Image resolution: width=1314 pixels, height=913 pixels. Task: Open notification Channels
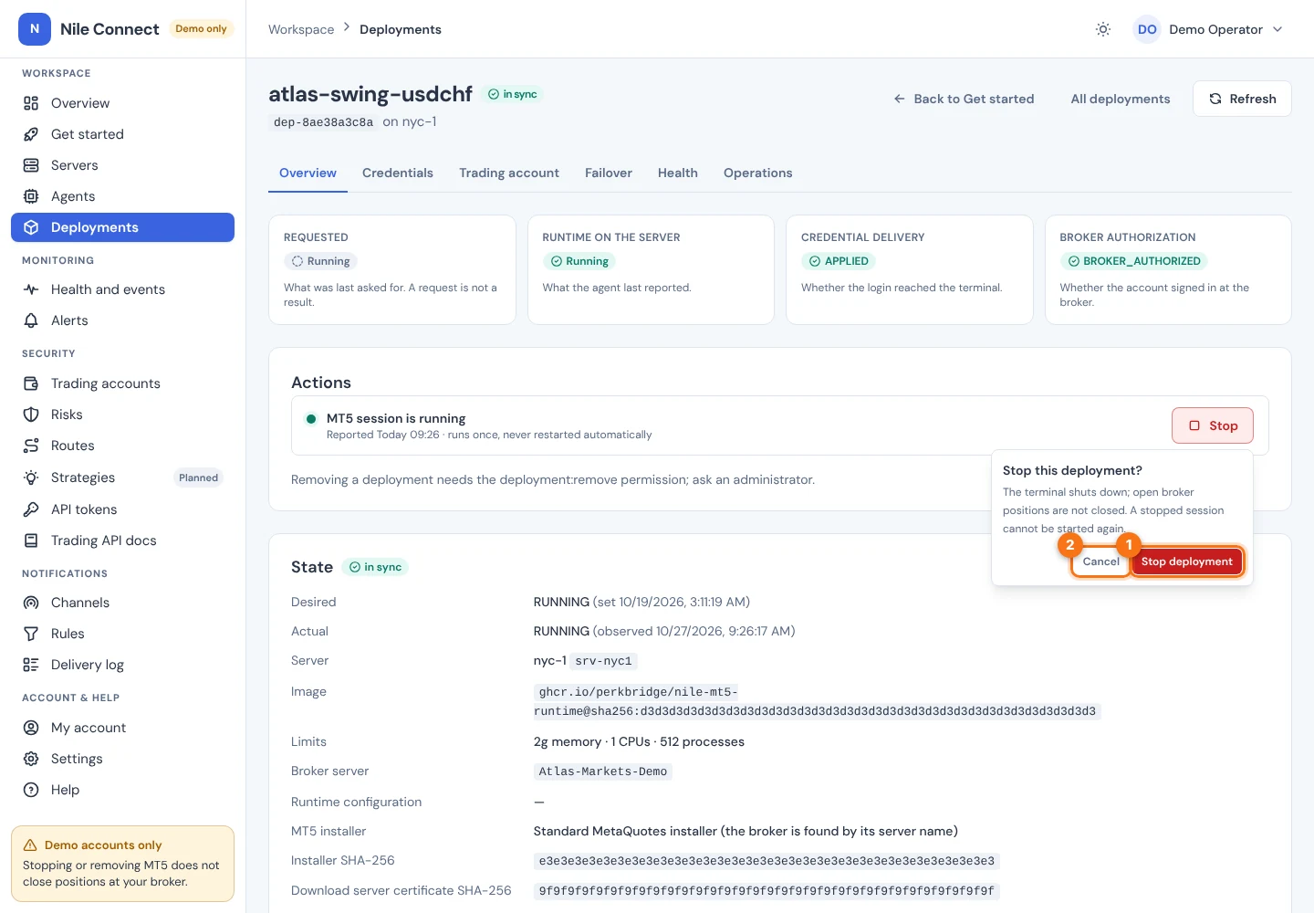[122, 603]
